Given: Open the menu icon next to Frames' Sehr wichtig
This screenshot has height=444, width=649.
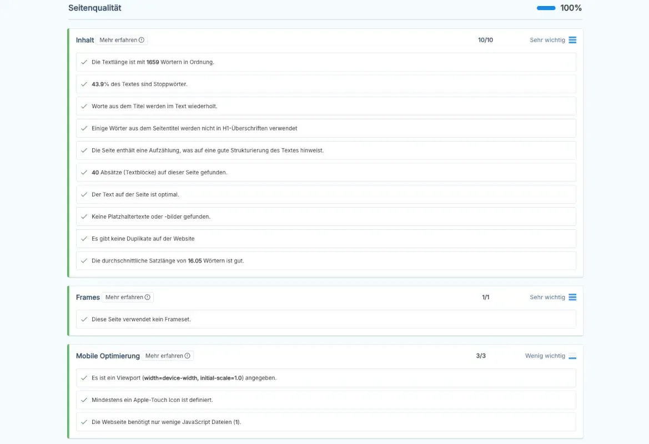Looking at the screenshot, I should click(572, 297).
